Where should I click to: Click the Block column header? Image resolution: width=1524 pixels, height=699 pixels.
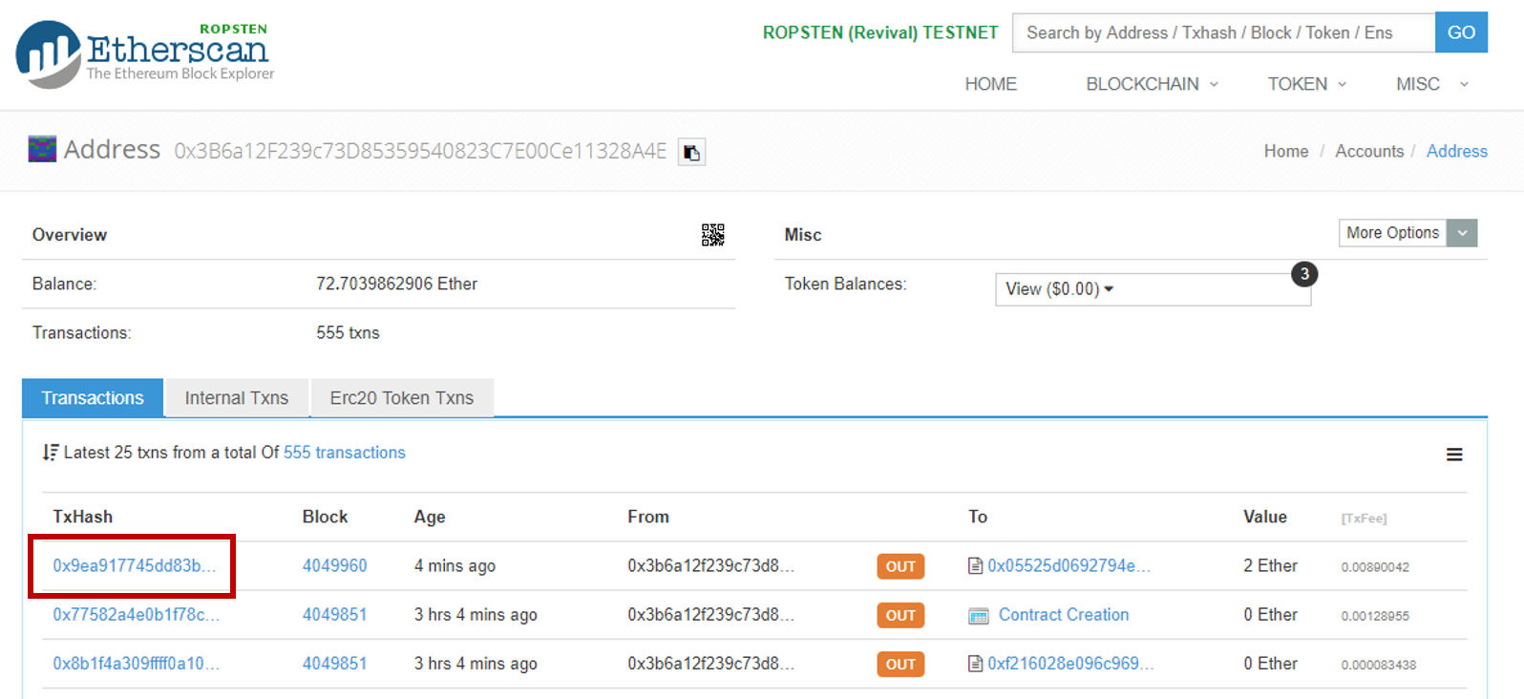coord(325,517)
